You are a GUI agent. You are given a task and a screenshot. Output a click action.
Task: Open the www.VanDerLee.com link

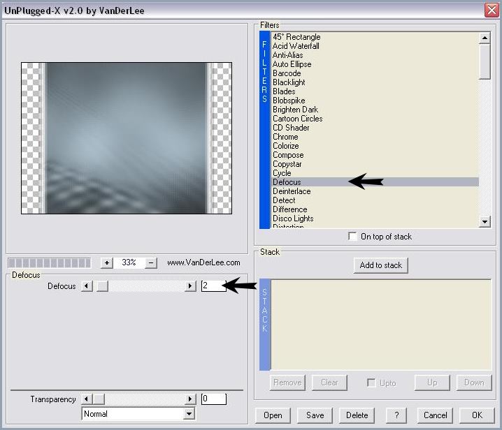203,263
